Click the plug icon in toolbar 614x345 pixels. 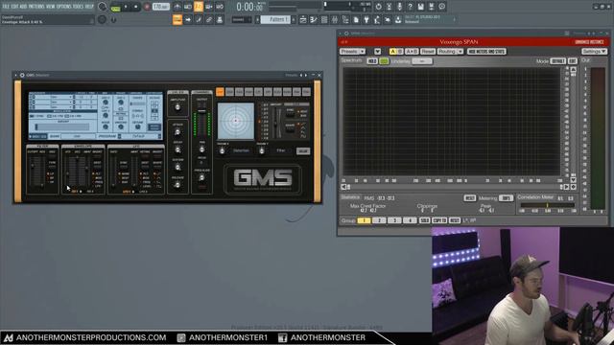366,19
